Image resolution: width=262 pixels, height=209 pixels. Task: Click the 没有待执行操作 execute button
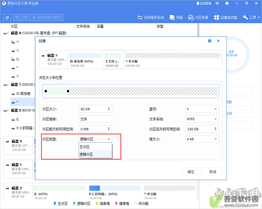(47, 18)
